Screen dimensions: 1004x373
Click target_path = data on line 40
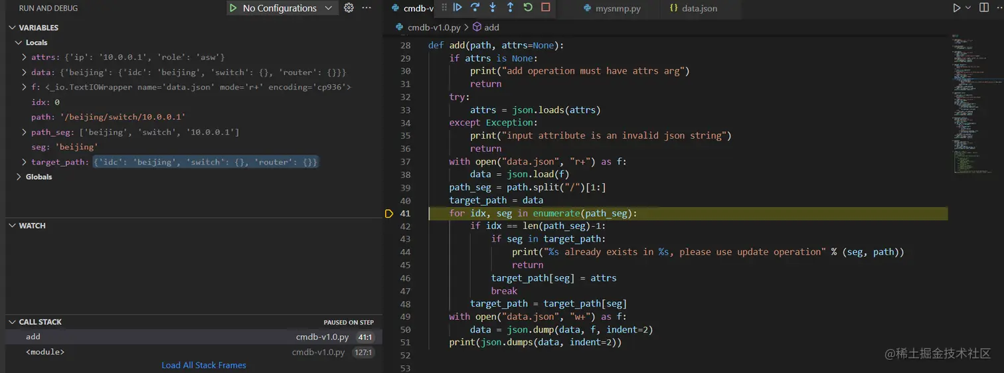[496, 200]
